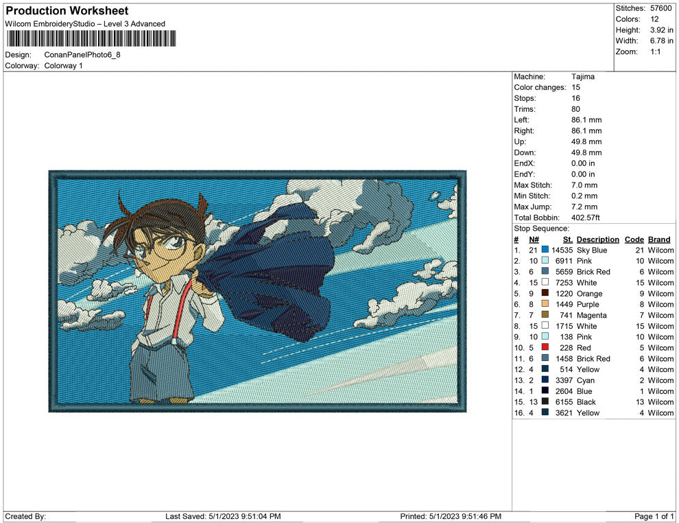Open the Colorway 1 selector
The image size is (679, 523).
pyautogui.click(x=62, y=66)
